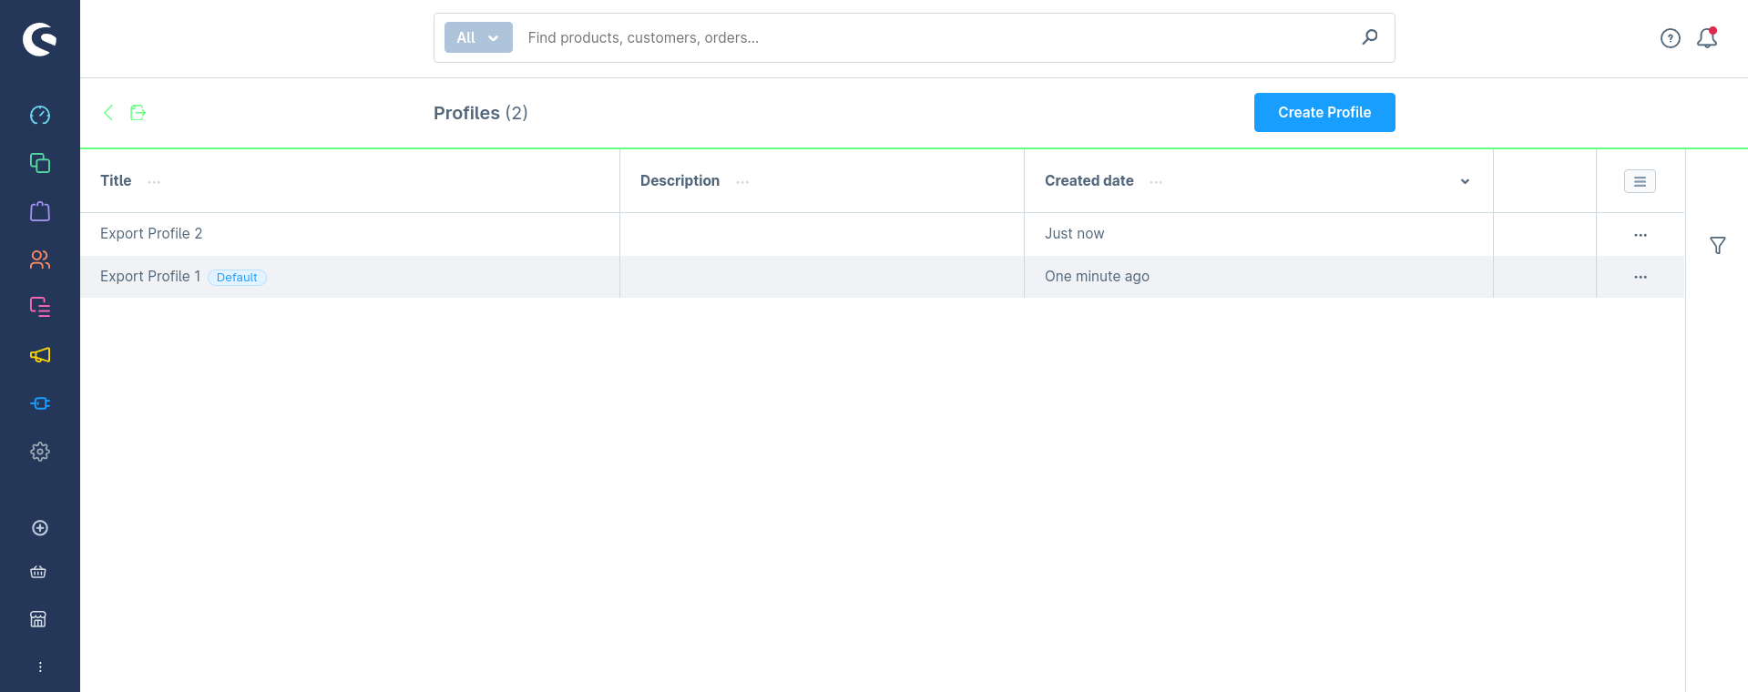Open actions menu for Export Profile 1
Screen dimensions: 1748x692
(1641, 277)
